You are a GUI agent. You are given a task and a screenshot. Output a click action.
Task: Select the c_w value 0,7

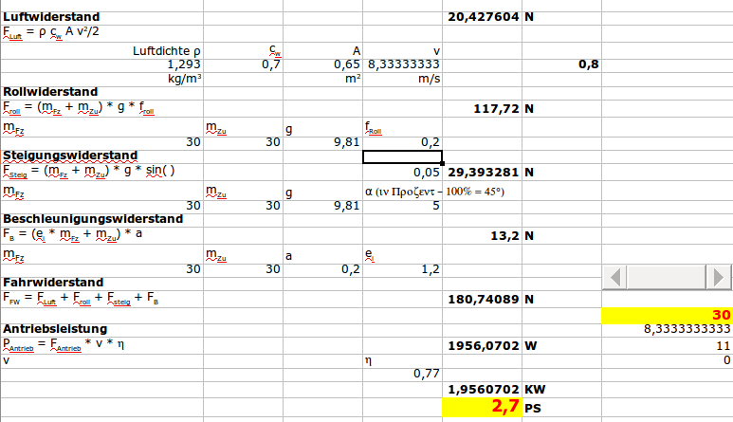(x=243, y=64)
